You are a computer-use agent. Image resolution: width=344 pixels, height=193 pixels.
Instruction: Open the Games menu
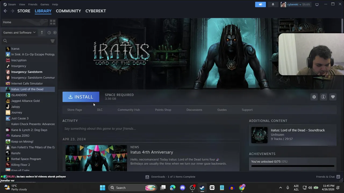[45, 4]
